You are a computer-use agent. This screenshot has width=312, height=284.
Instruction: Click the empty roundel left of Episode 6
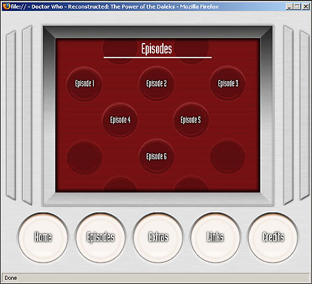[85, 157]
